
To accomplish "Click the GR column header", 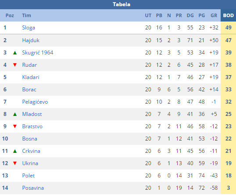I will (x=214, y=15).
